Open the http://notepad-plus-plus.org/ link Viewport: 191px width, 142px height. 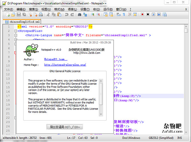point(65,65)
